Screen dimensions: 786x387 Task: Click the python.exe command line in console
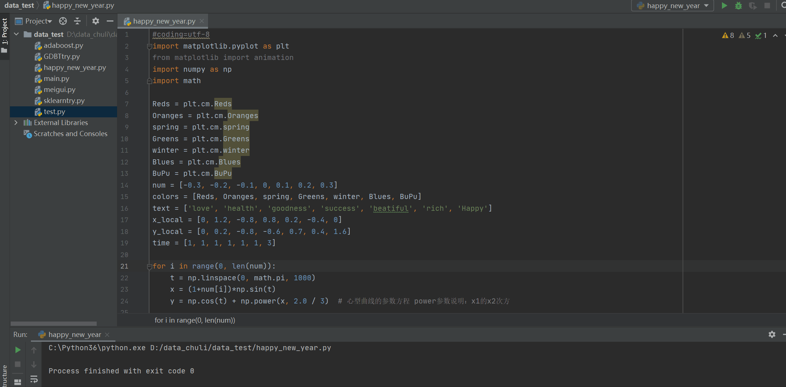(x=190, y=348)
